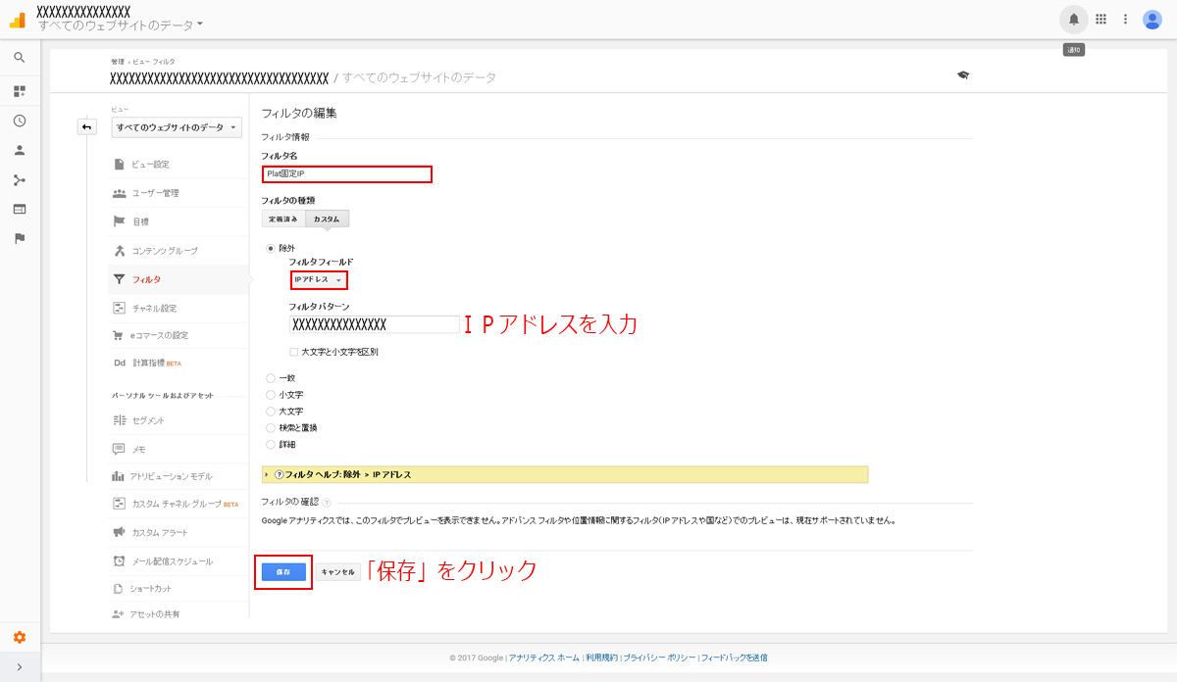Open ビュー設定 in the view menu
This screenshot has height=682, width=1177.
150,164
